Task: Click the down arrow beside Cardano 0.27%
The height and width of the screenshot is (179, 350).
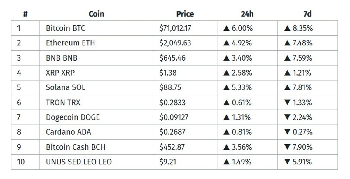Action: 288,132
